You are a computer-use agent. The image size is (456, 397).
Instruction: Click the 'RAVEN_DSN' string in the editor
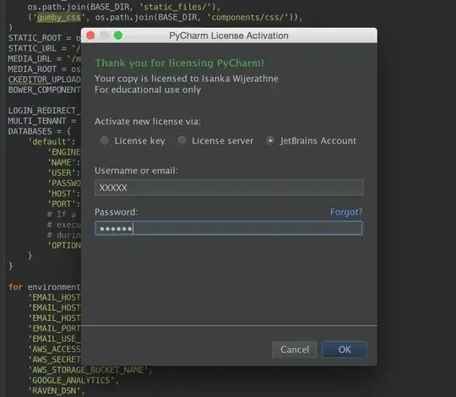tap(54, 390)
